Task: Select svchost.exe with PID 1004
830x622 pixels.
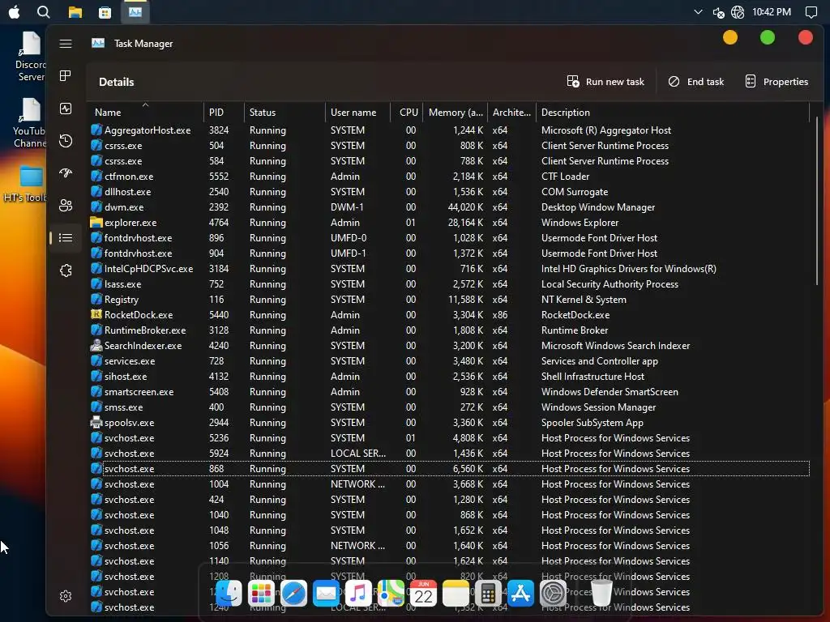Action: click(x=449, y=484)
